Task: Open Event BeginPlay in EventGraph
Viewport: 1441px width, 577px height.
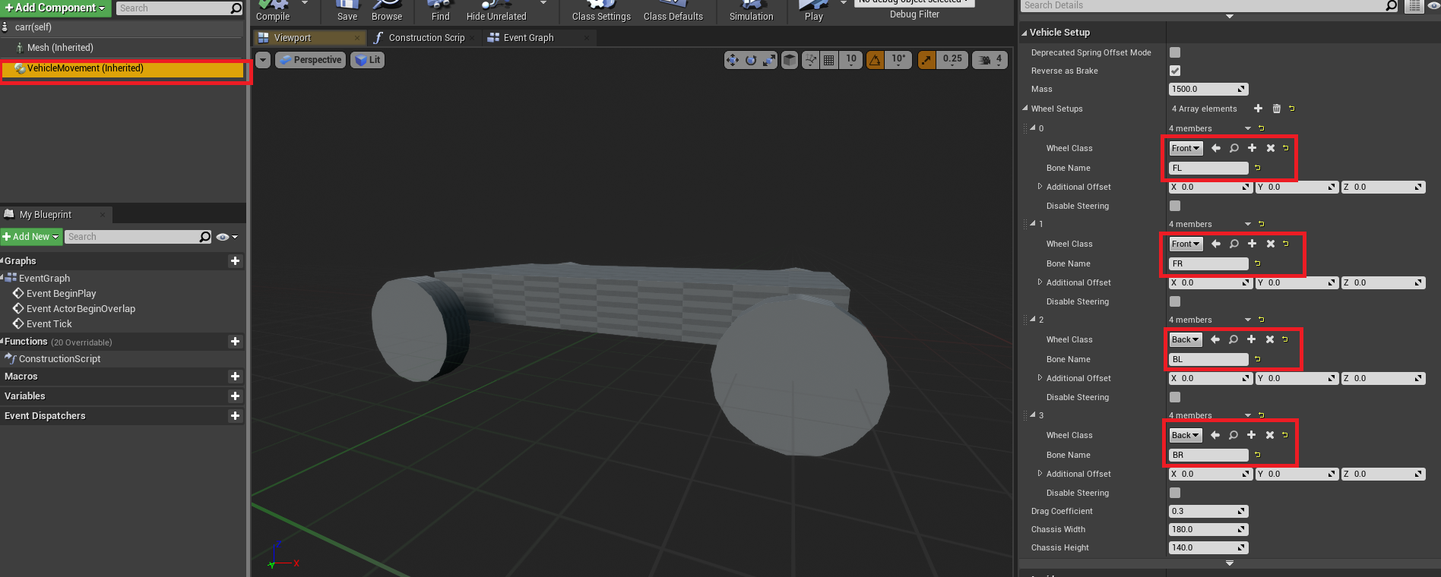Action: click(61, 294)
